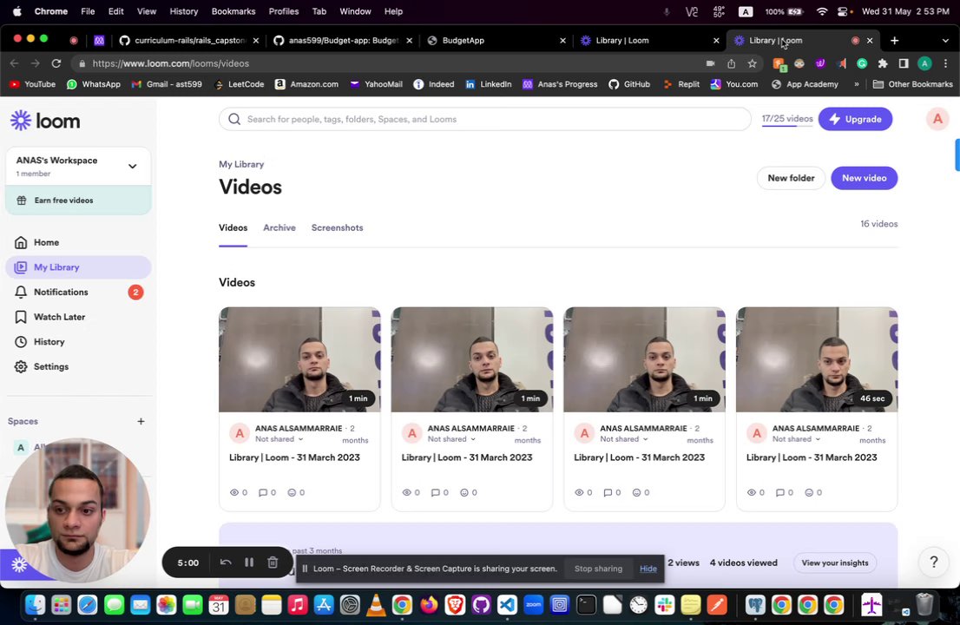Image resolution: width=960 pixels, height=625 pixels.
Task: Click Earn free videos banner
Action: (78, 201)
